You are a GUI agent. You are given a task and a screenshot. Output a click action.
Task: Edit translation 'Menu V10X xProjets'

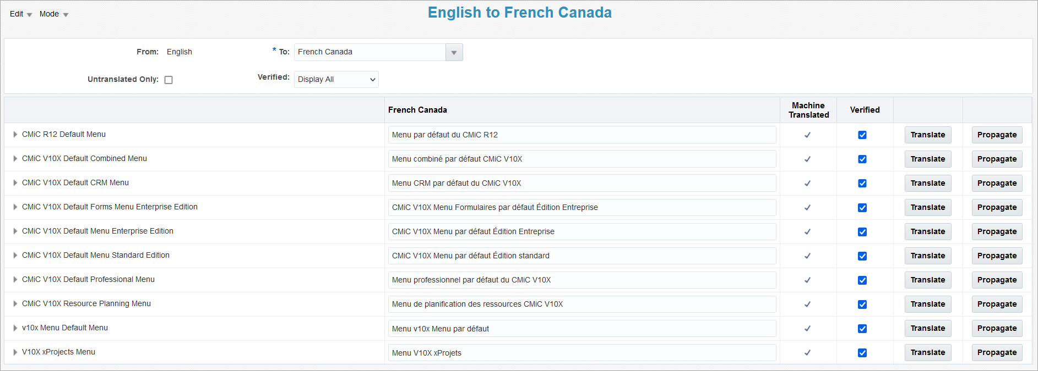click(582, 352)
